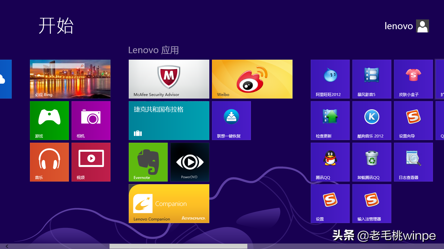
Task: Open Lenovo Companion tile
Action: coord(169,204)
